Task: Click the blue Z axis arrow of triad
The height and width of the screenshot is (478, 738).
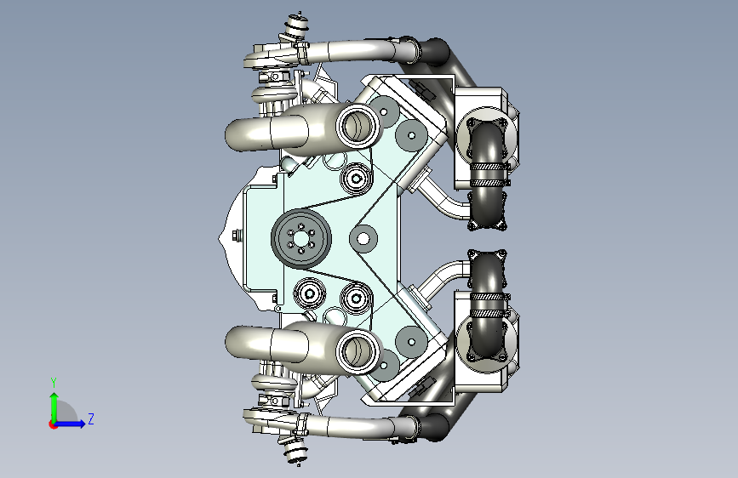Action: [x=71, y=424]
